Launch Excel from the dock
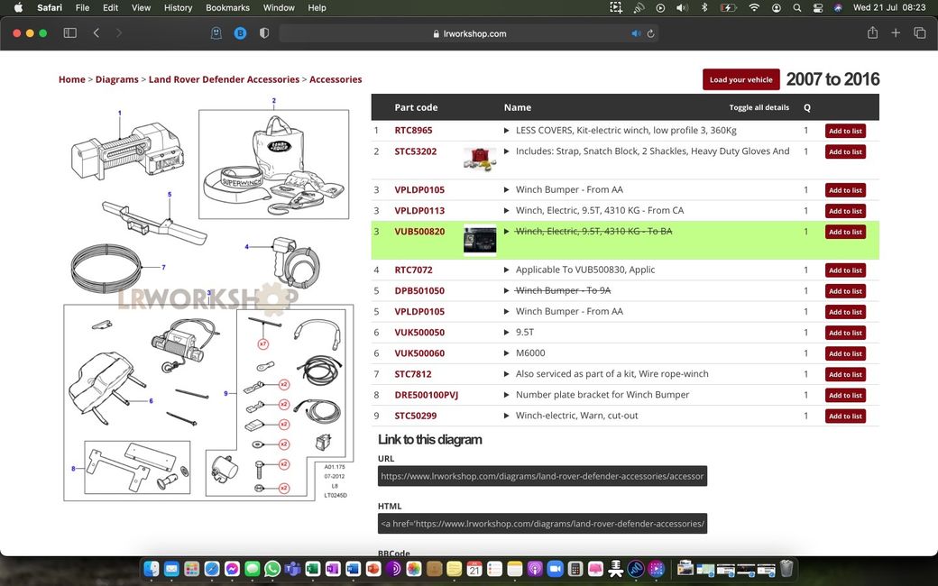Screen dimensions: 938x586 (313, 569)
